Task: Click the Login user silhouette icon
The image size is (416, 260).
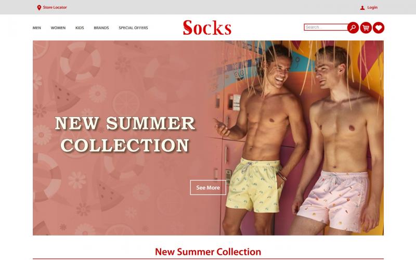Action: pos(362,8)
